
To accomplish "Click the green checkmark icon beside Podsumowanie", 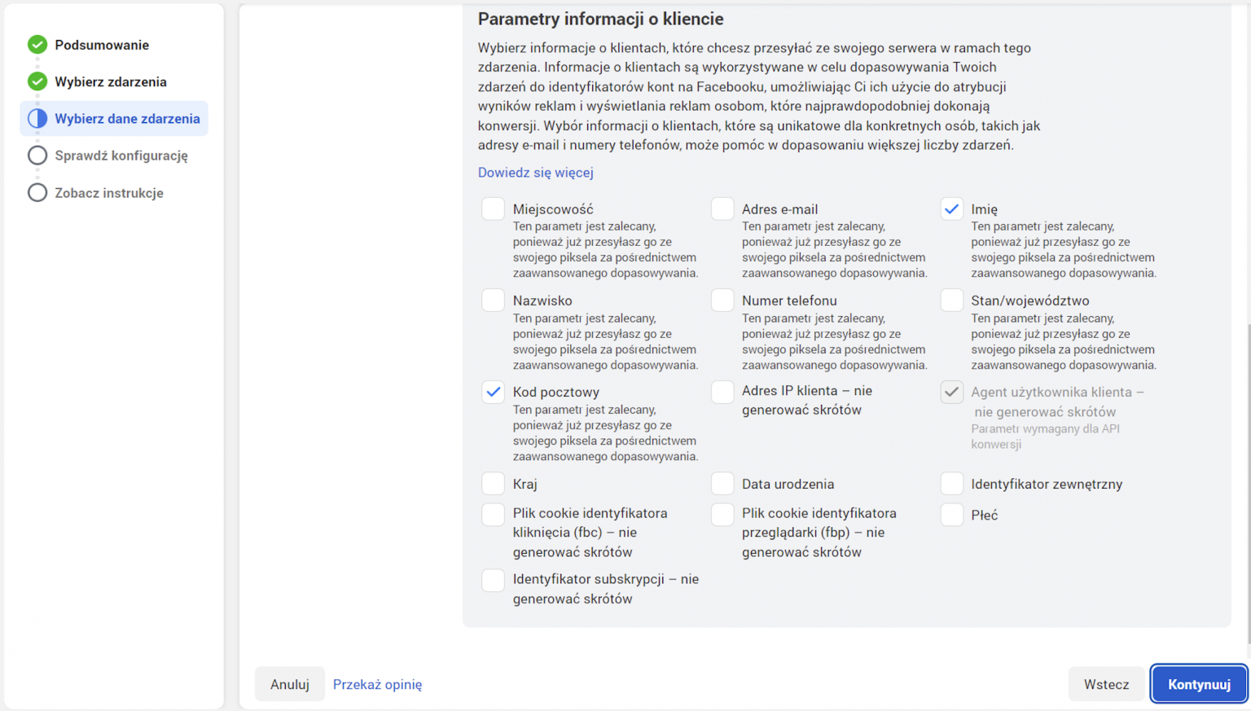I will pyautogui.click(x=37, y=45).
